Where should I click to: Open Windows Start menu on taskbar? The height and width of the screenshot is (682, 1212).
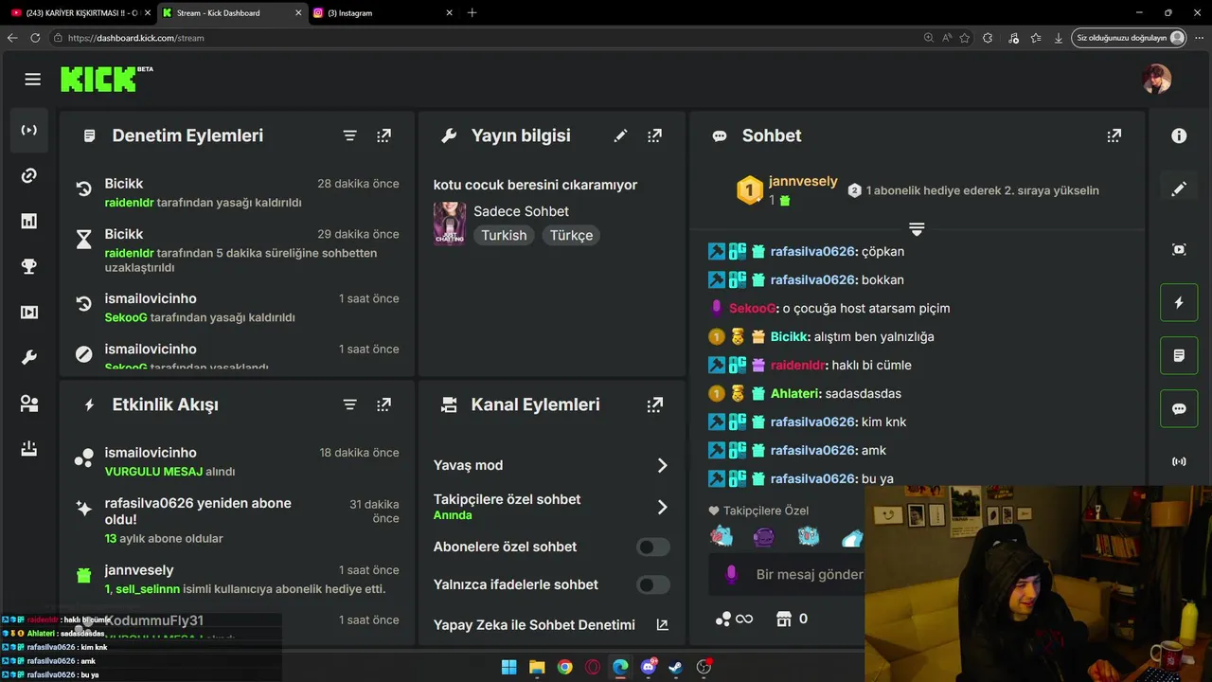pyautogui.click(x=508, y=667)
